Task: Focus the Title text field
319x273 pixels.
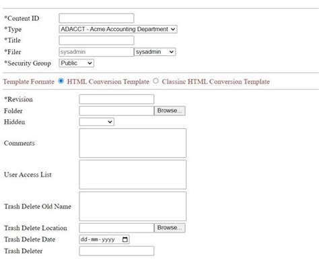Action: point(96,40)
